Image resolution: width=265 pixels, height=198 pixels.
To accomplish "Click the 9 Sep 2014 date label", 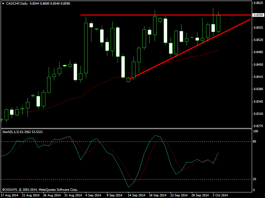I will pyautogui.click(x=114, y=195).
